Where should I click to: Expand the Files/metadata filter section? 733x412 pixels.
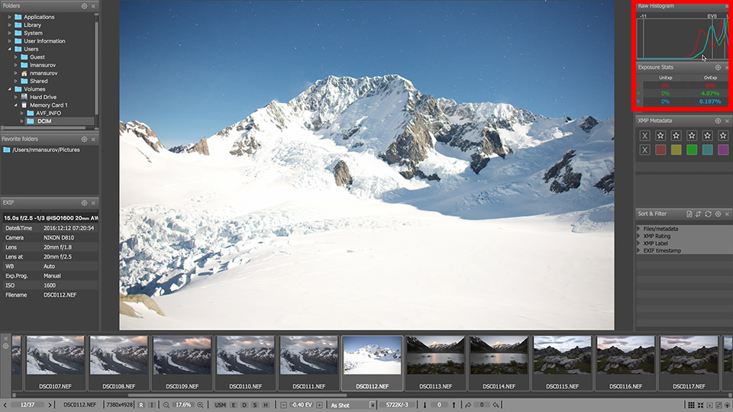638,229
